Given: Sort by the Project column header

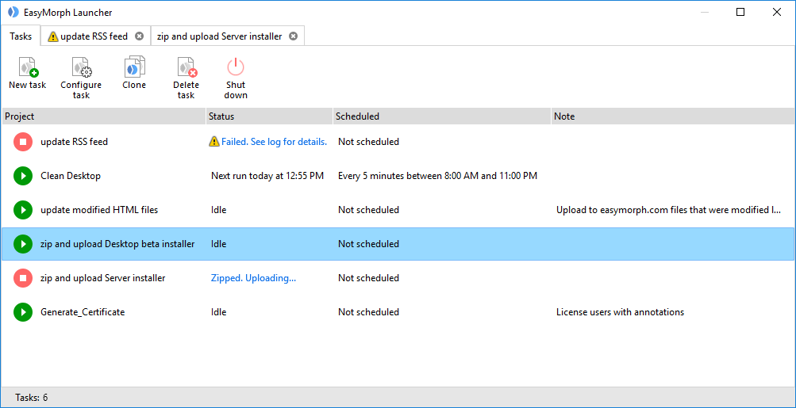Looking at the screenshot, I should pos(103,116).
